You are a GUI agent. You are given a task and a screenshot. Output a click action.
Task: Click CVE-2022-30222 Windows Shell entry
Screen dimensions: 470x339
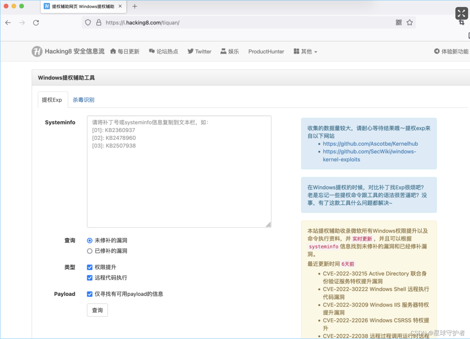click(376, 293)
